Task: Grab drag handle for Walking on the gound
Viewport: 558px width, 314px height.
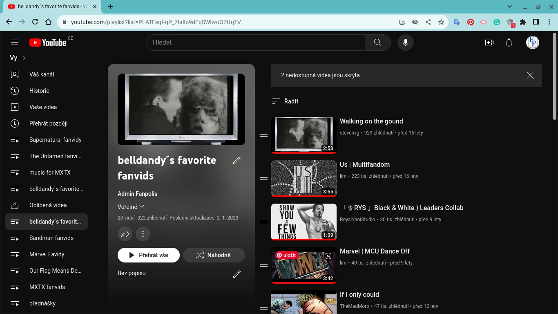Action: [264, 135]
